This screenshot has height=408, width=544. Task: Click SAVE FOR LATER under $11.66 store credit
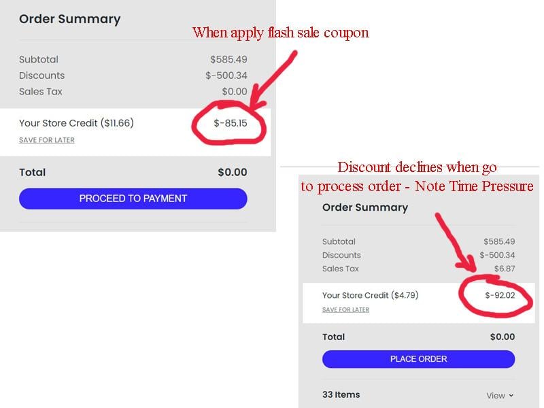(47, 140)
